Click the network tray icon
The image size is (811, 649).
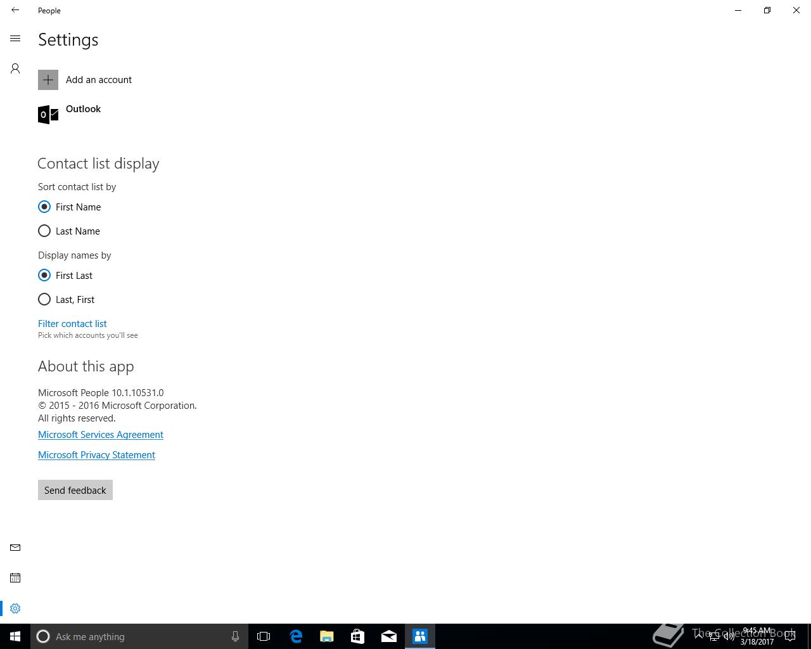tap(714, 636)
